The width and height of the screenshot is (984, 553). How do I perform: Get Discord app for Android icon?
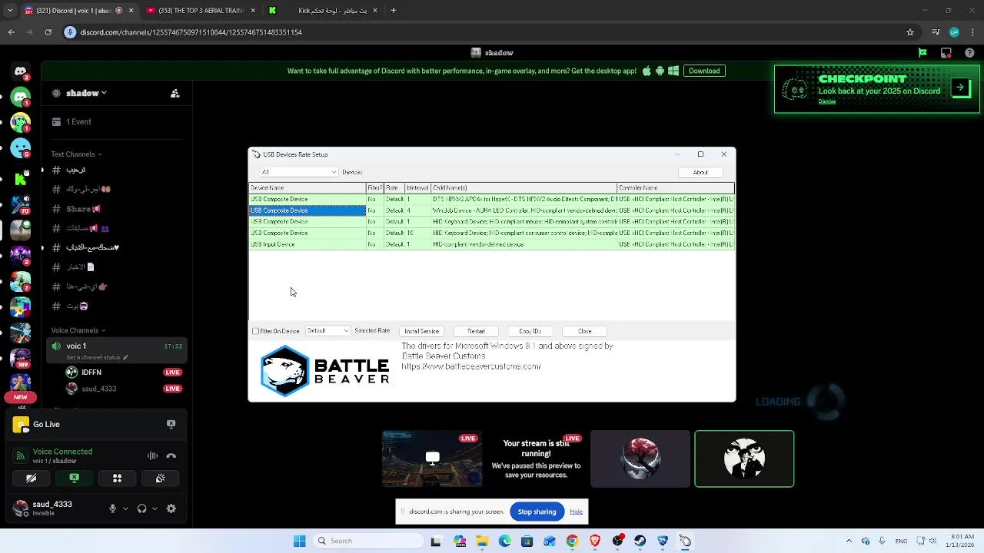click(660, 71)
